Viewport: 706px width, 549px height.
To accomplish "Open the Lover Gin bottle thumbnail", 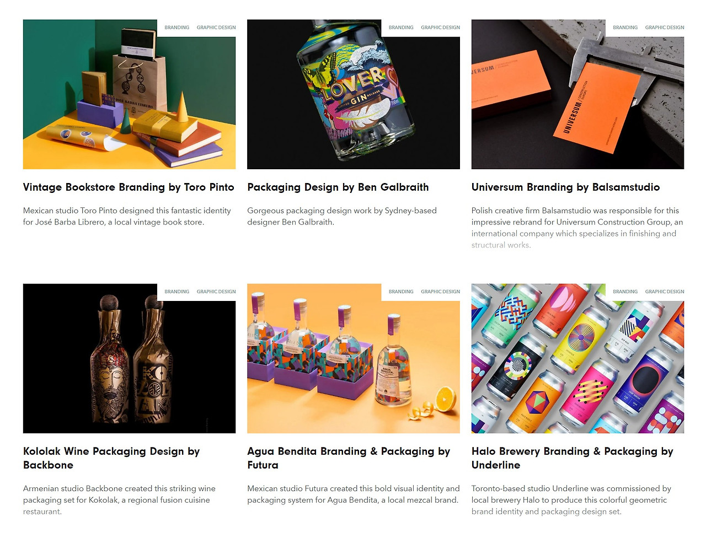I will [x=353, y=94].
